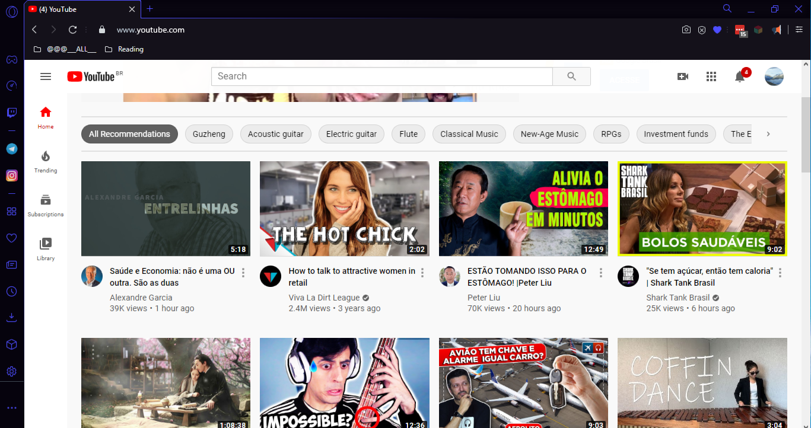Screen dimensions: 811x428
Task: Open the account avatar menu
Action: 774,76
